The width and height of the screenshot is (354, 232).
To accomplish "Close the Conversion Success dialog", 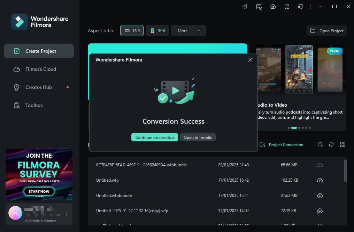I will point(250,60).
